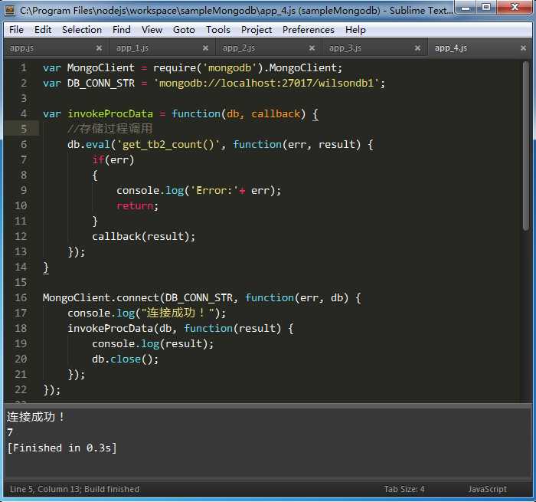Viewport: 536px width, 502px height.
Task: Close the Sublime Text window
Action: point(515,8)
